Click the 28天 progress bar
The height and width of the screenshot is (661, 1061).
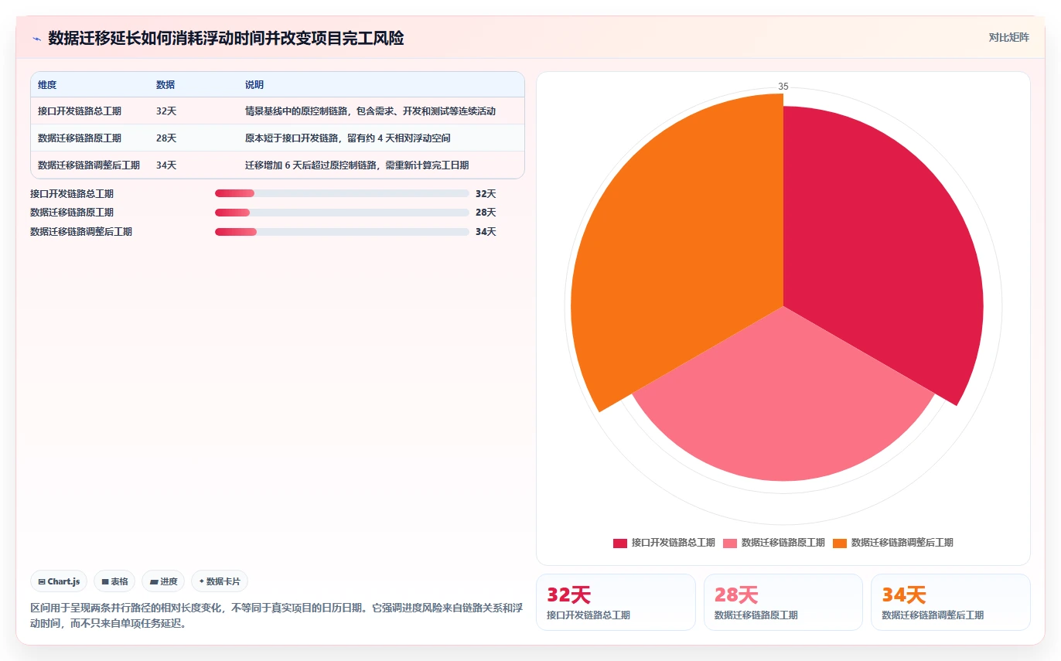(342, 213)
